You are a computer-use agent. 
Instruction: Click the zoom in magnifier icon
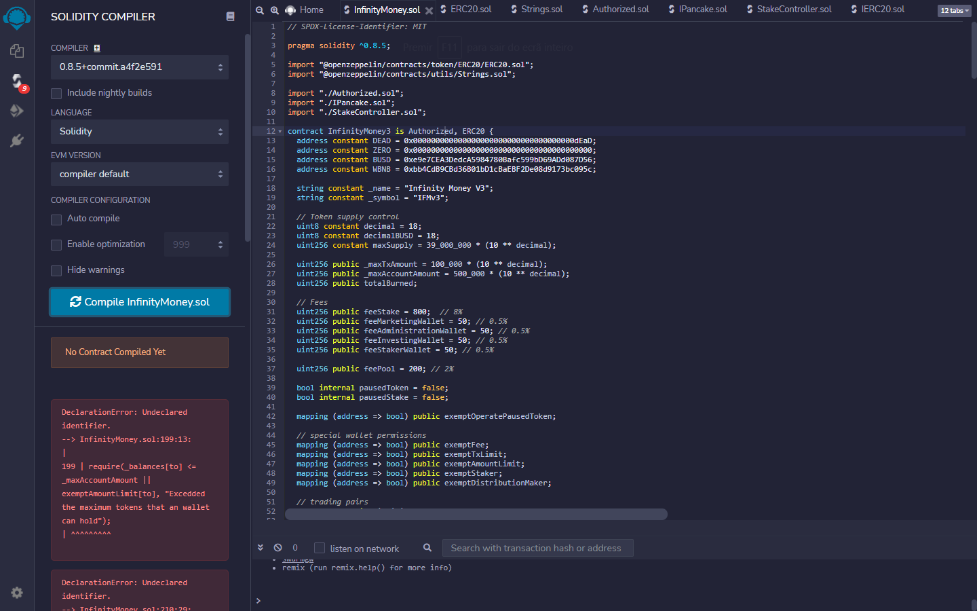click(275, 10)
